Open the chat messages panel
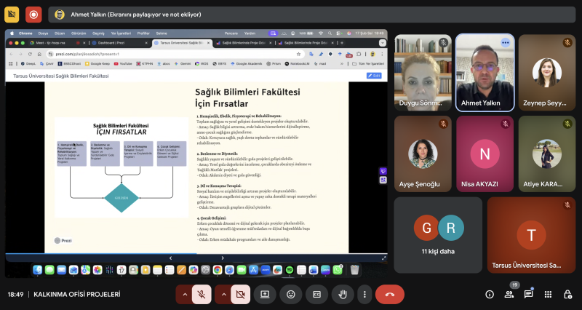582x310 pixels. click(529, 294)
